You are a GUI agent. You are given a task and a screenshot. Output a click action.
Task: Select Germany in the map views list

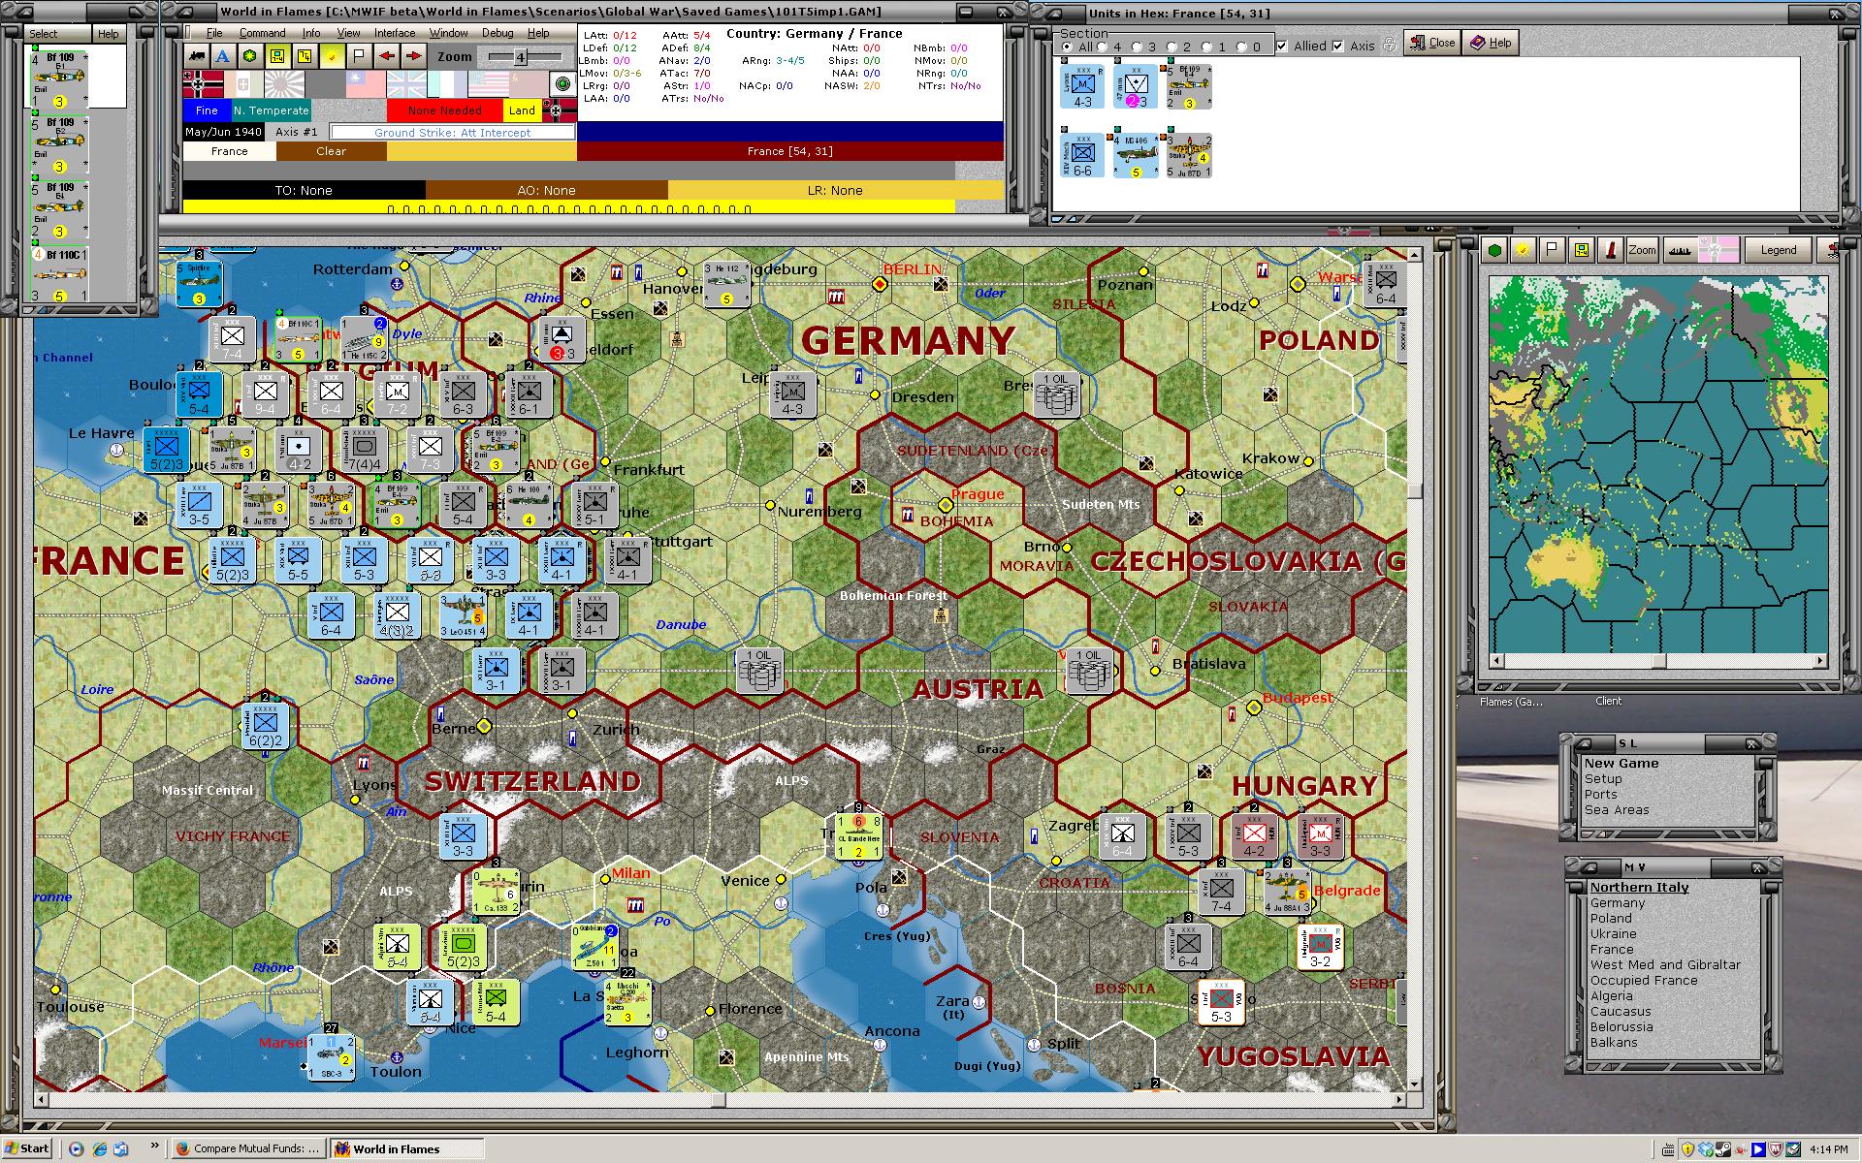(x=1617, y=902)
